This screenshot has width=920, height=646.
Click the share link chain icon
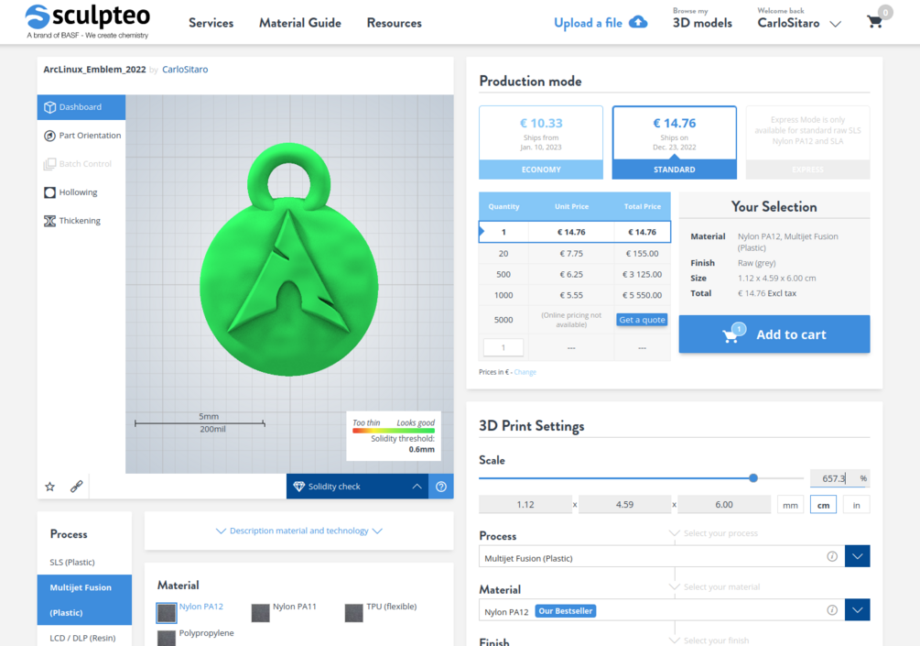click(x=76, y=487)
